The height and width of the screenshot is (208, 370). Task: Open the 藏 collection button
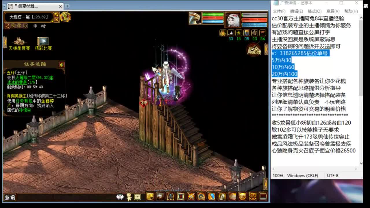pos(19,26)
